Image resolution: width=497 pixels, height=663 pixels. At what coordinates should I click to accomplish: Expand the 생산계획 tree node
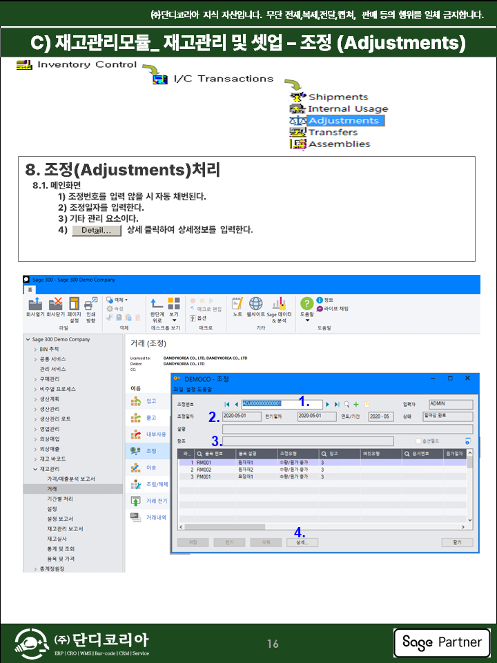tap(35, 399)
